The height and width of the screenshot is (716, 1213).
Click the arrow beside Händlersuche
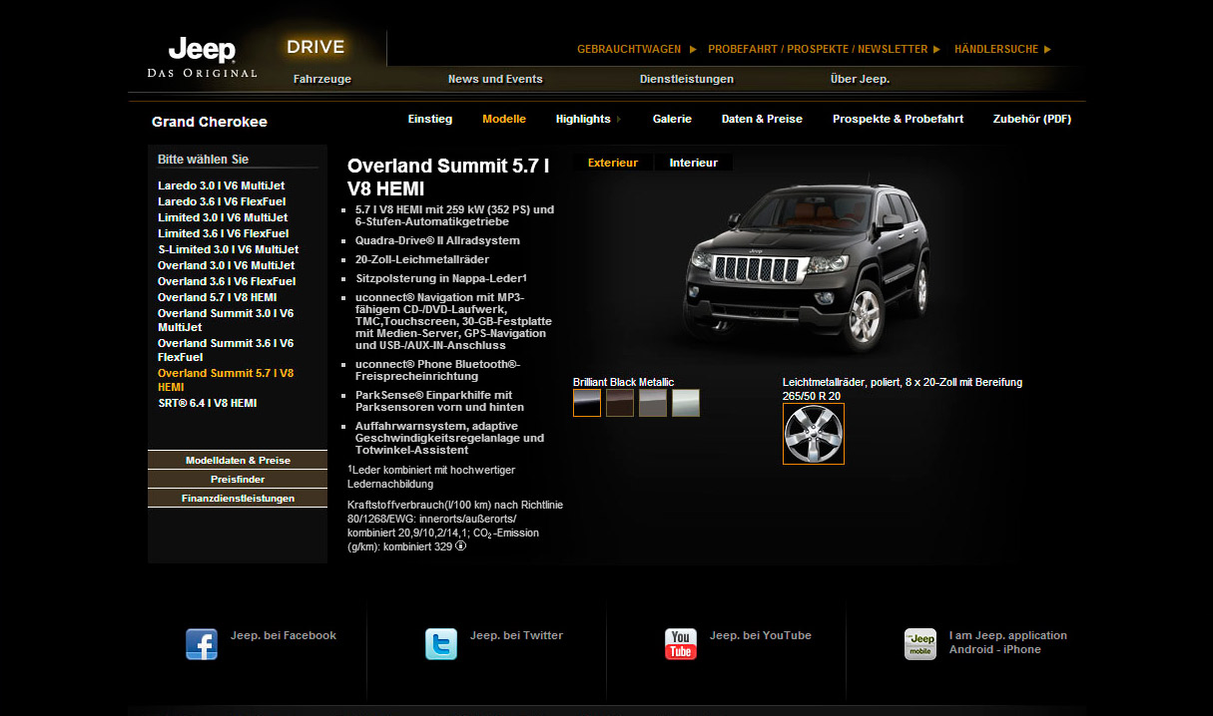[1047, 49]
